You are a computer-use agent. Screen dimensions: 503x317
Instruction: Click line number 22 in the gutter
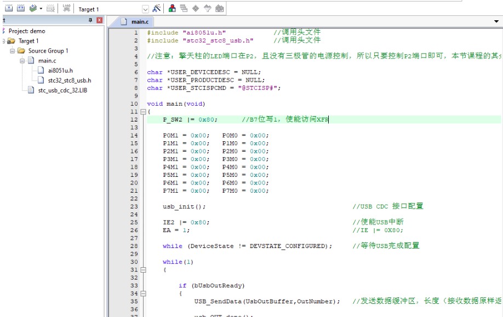coord(134,199)
